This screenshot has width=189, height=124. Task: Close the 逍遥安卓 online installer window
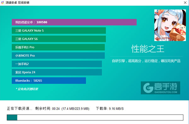185,3
